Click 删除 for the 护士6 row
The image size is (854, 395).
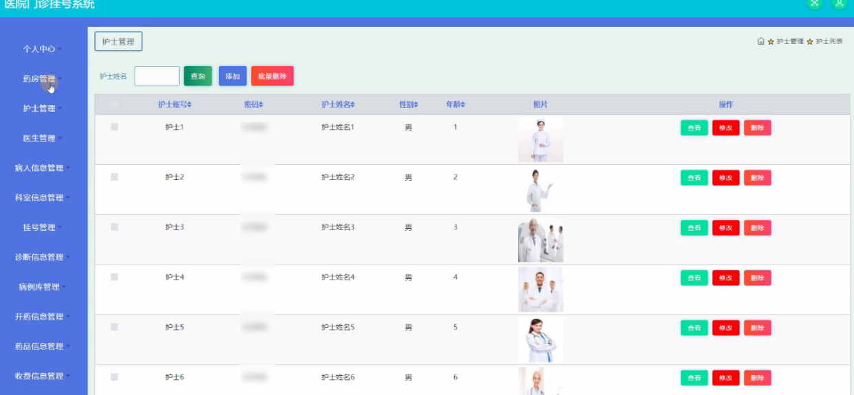pos(758,378)
